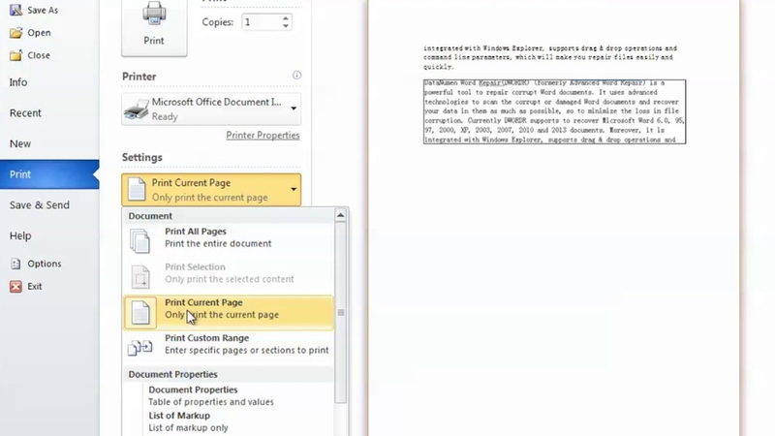Select Print All Pages option
The image size is (775, 436).
pos(229,237)
